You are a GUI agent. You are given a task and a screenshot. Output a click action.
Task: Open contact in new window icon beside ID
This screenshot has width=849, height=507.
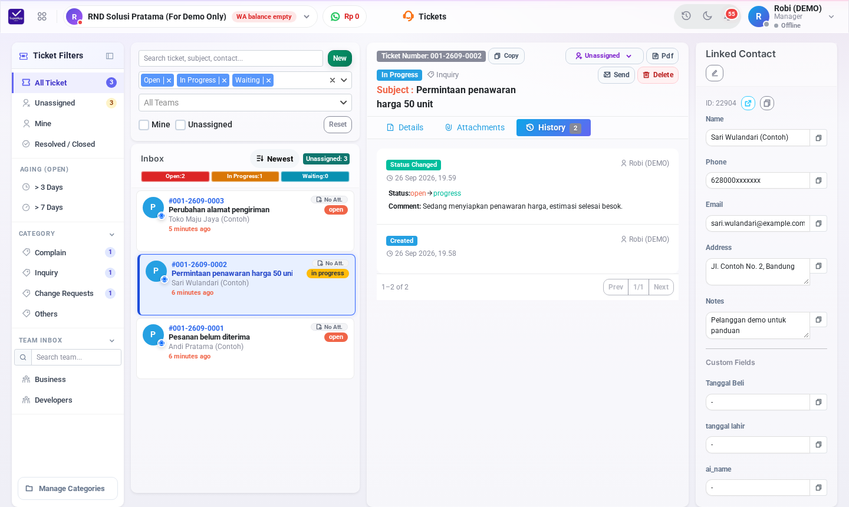pos(748,103)
